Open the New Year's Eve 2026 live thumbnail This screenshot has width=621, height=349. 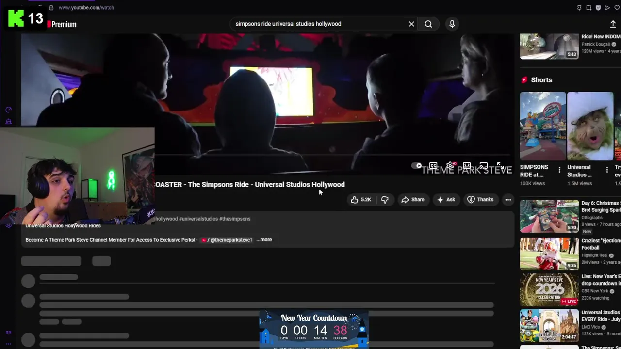tap(549, 290)
